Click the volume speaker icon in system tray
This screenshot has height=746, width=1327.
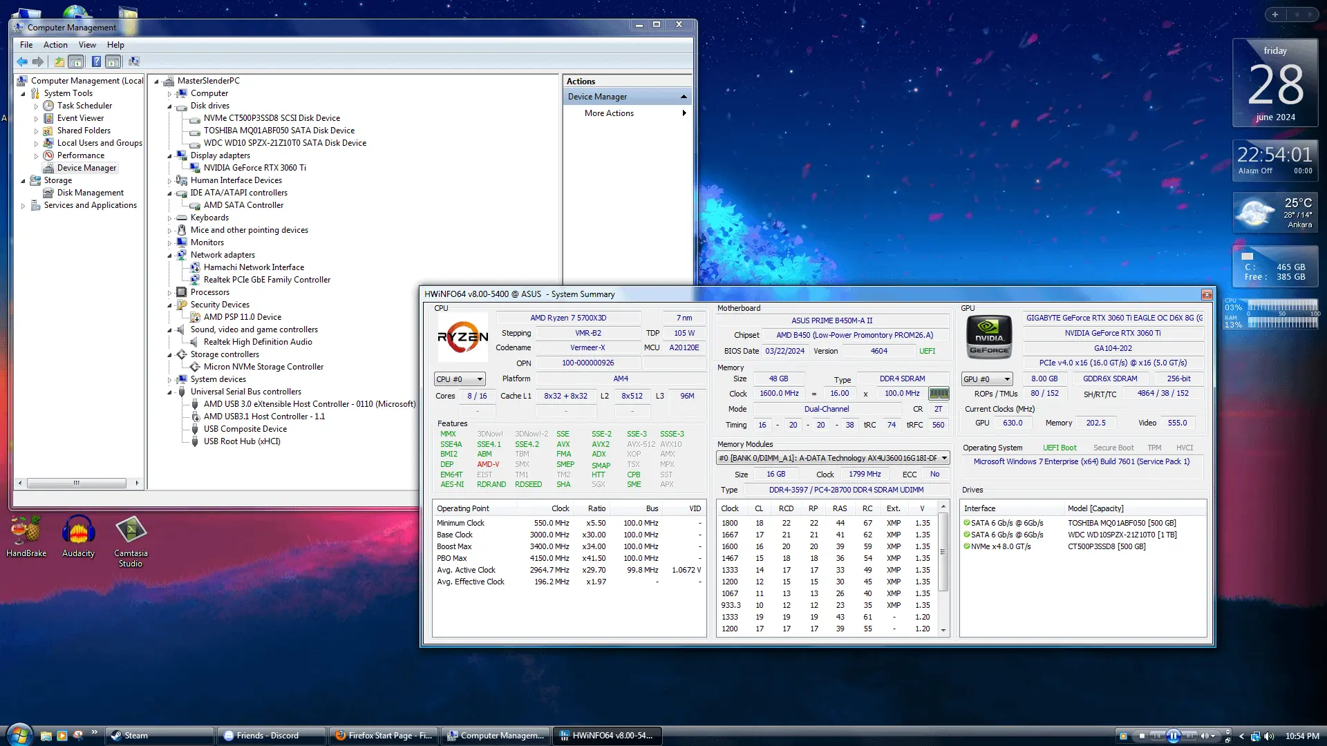point(1269,736)
